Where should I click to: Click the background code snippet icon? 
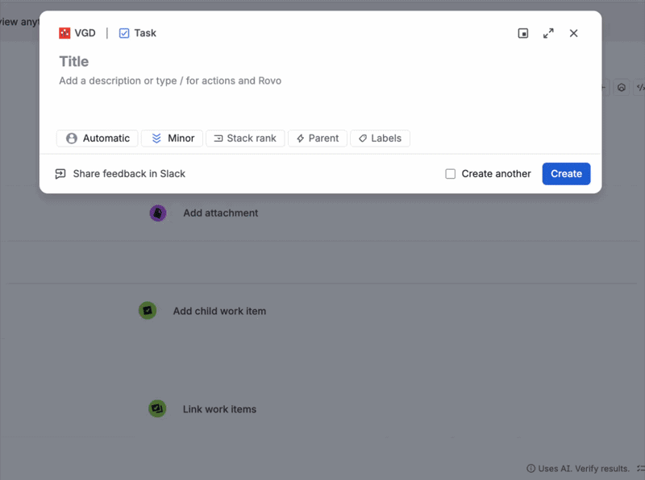click(x=640, y=87)
